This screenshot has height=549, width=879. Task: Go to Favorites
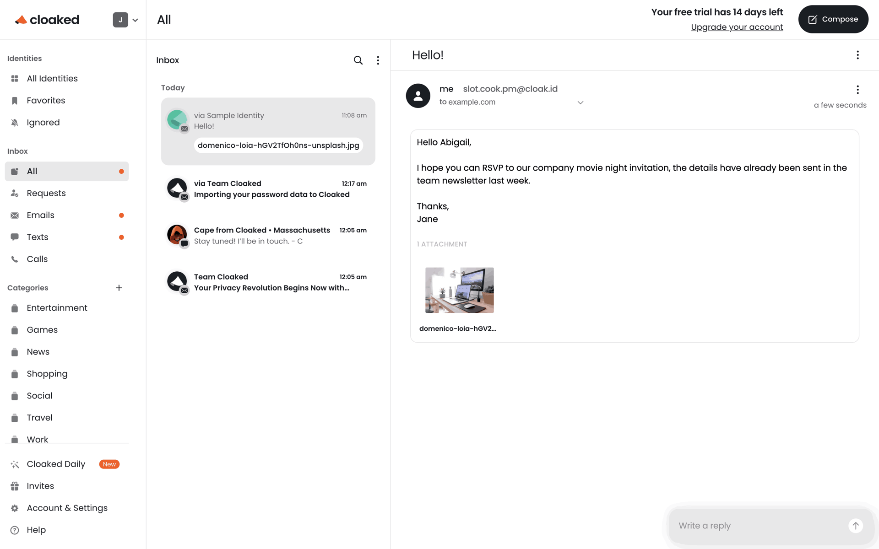[67, 101]
